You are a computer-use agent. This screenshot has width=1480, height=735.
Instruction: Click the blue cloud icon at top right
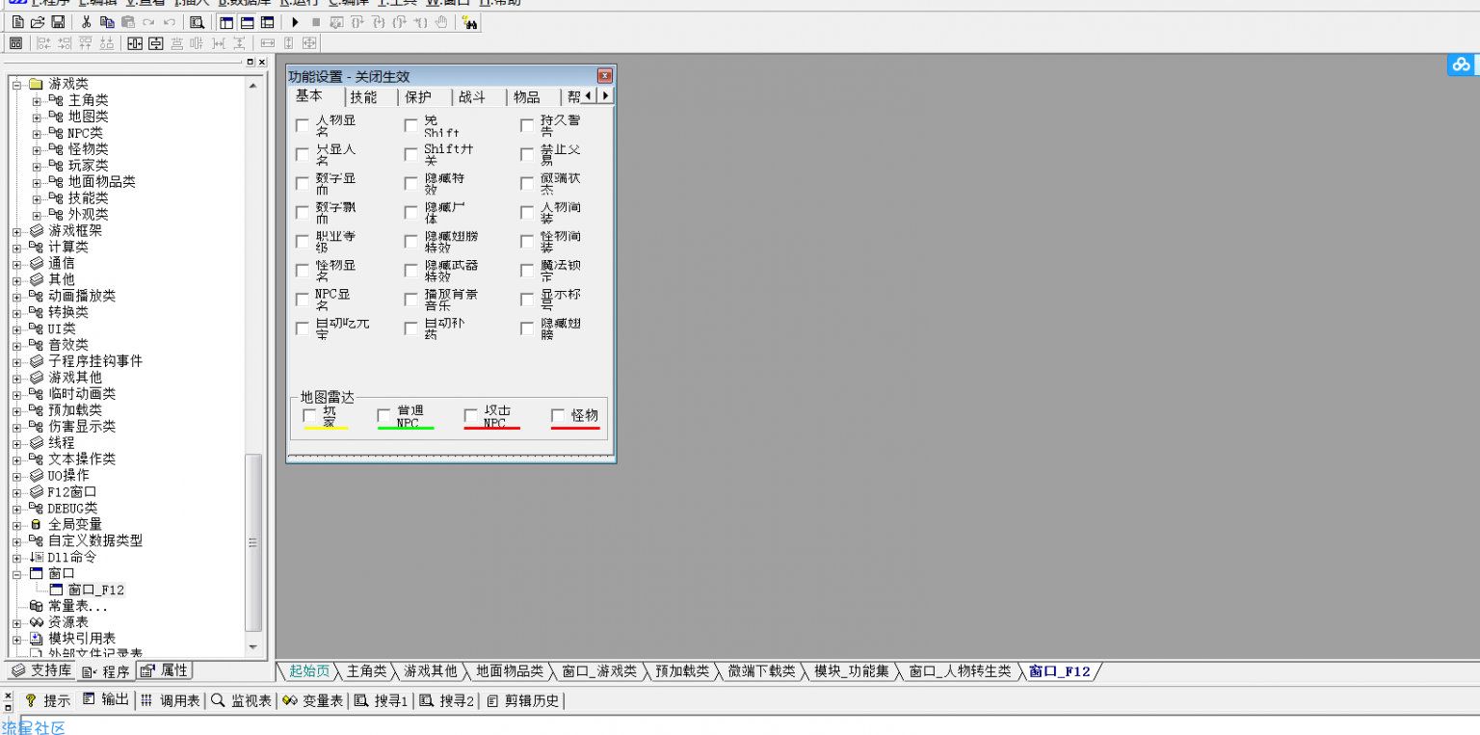(x=1463, y=65)
